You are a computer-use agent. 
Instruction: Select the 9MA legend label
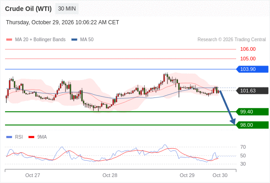(42, 137)
